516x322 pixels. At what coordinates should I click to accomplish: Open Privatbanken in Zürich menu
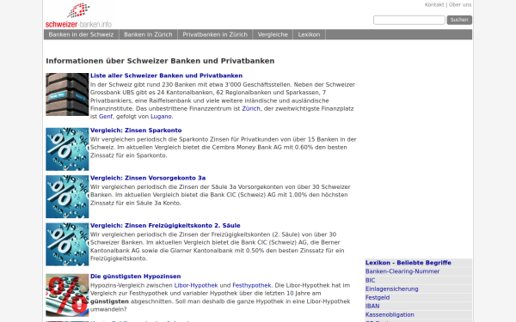tap(215, 34)
